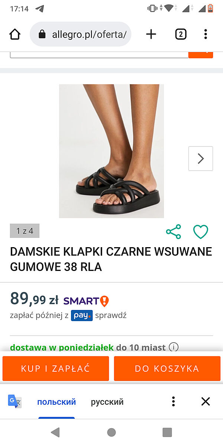Switch translation to русский
This screenshot has height=446, width=223.
(107, 402)
